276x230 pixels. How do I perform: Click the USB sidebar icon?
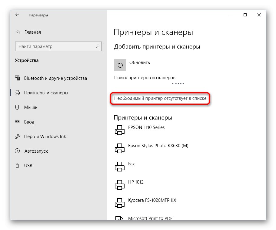[x=17, y=165]
